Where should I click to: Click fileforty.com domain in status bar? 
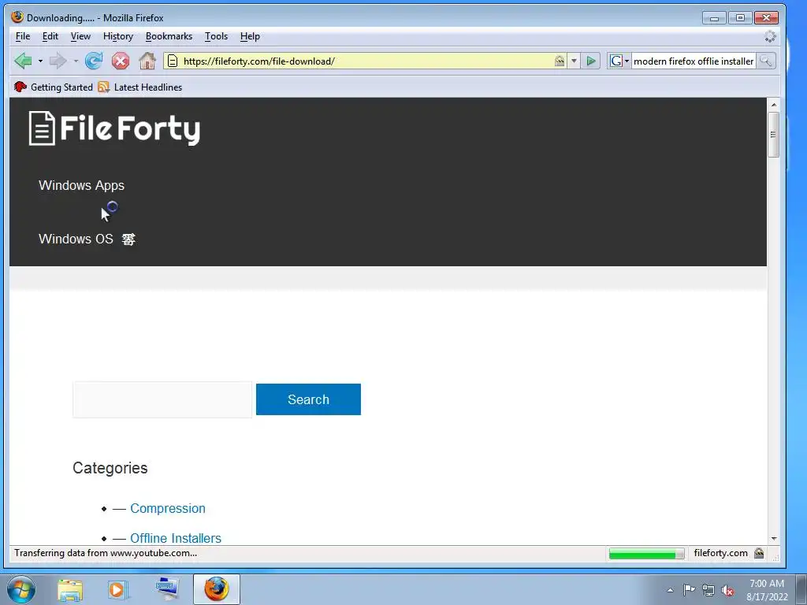pyautogui.click(x=720, y=553)
